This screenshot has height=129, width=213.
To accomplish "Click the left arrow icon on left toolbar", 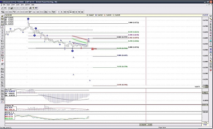I will click(x=2, y=36).
